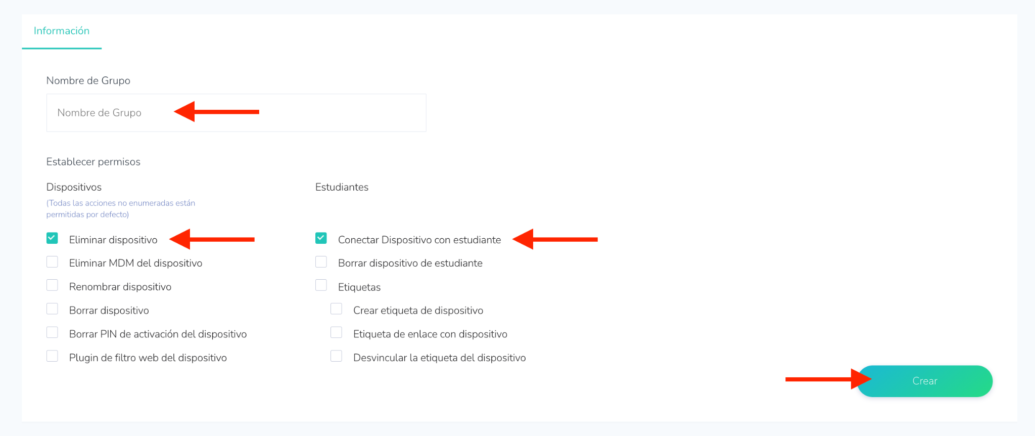Check Desvincular la etiqueta del dispositivo
Viewport: 1035px width, 436px height.
(x=336, y=356)
